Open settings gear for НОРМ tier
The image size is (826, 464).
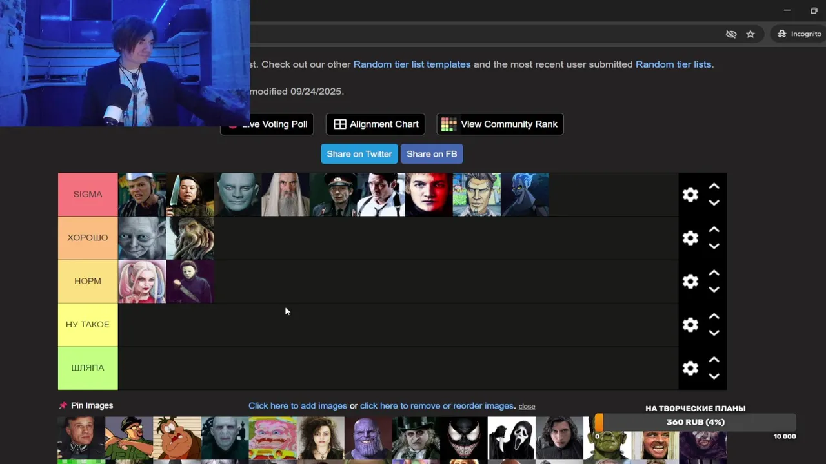point(690,282)
